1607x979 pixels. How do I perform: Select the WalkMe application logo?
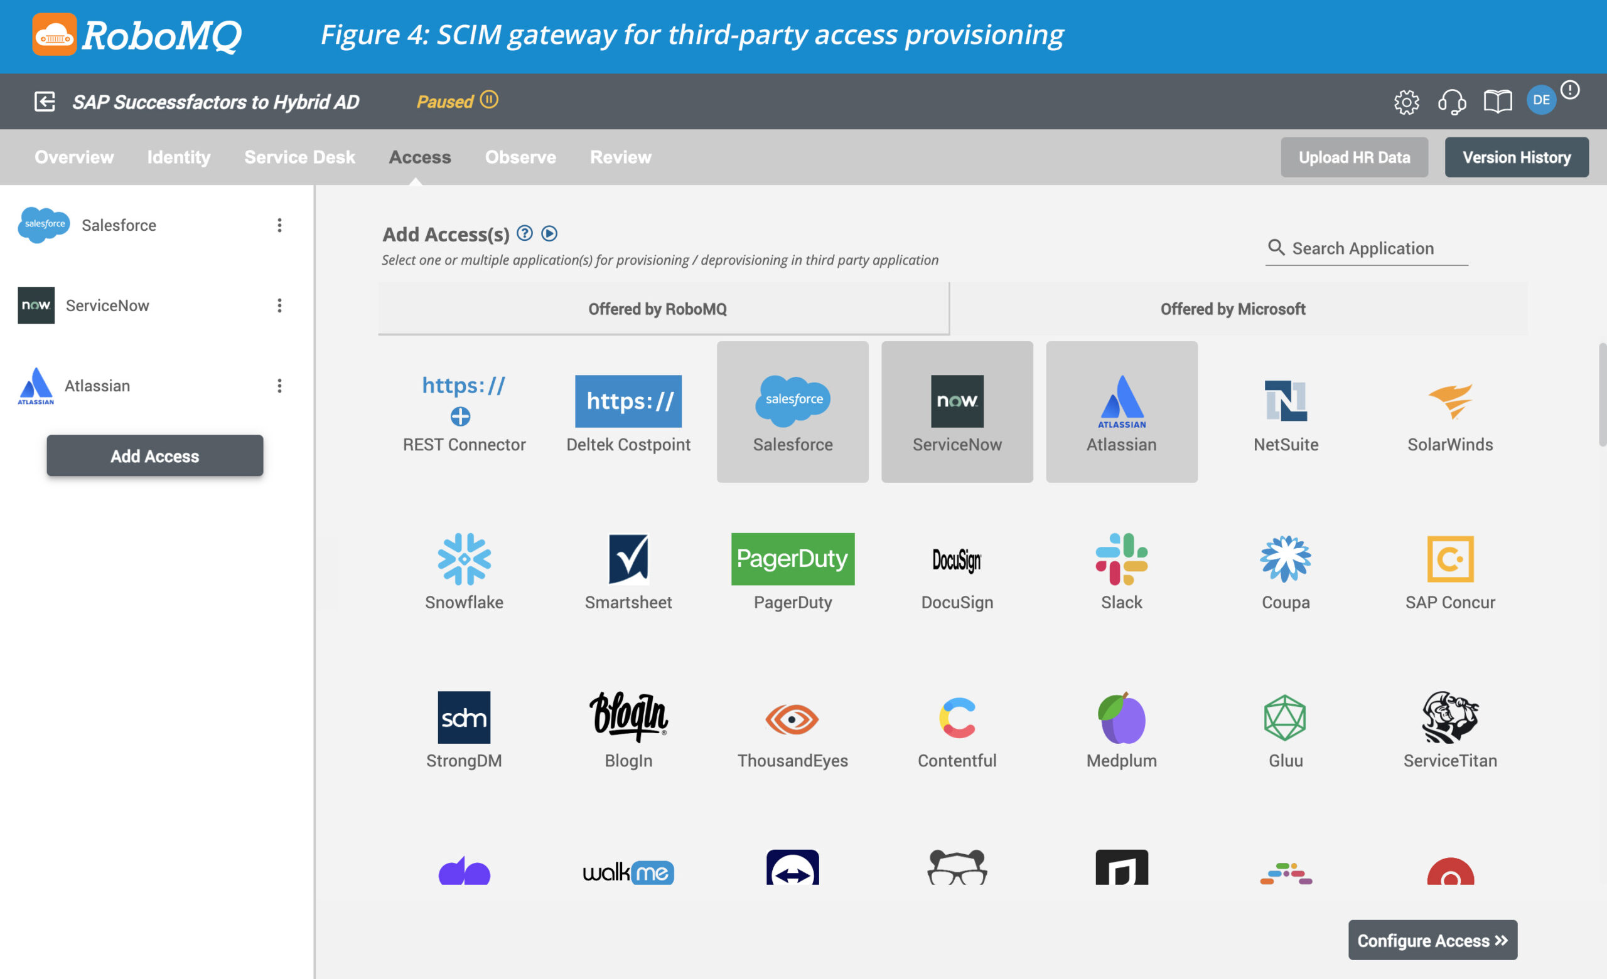(628, 872)
